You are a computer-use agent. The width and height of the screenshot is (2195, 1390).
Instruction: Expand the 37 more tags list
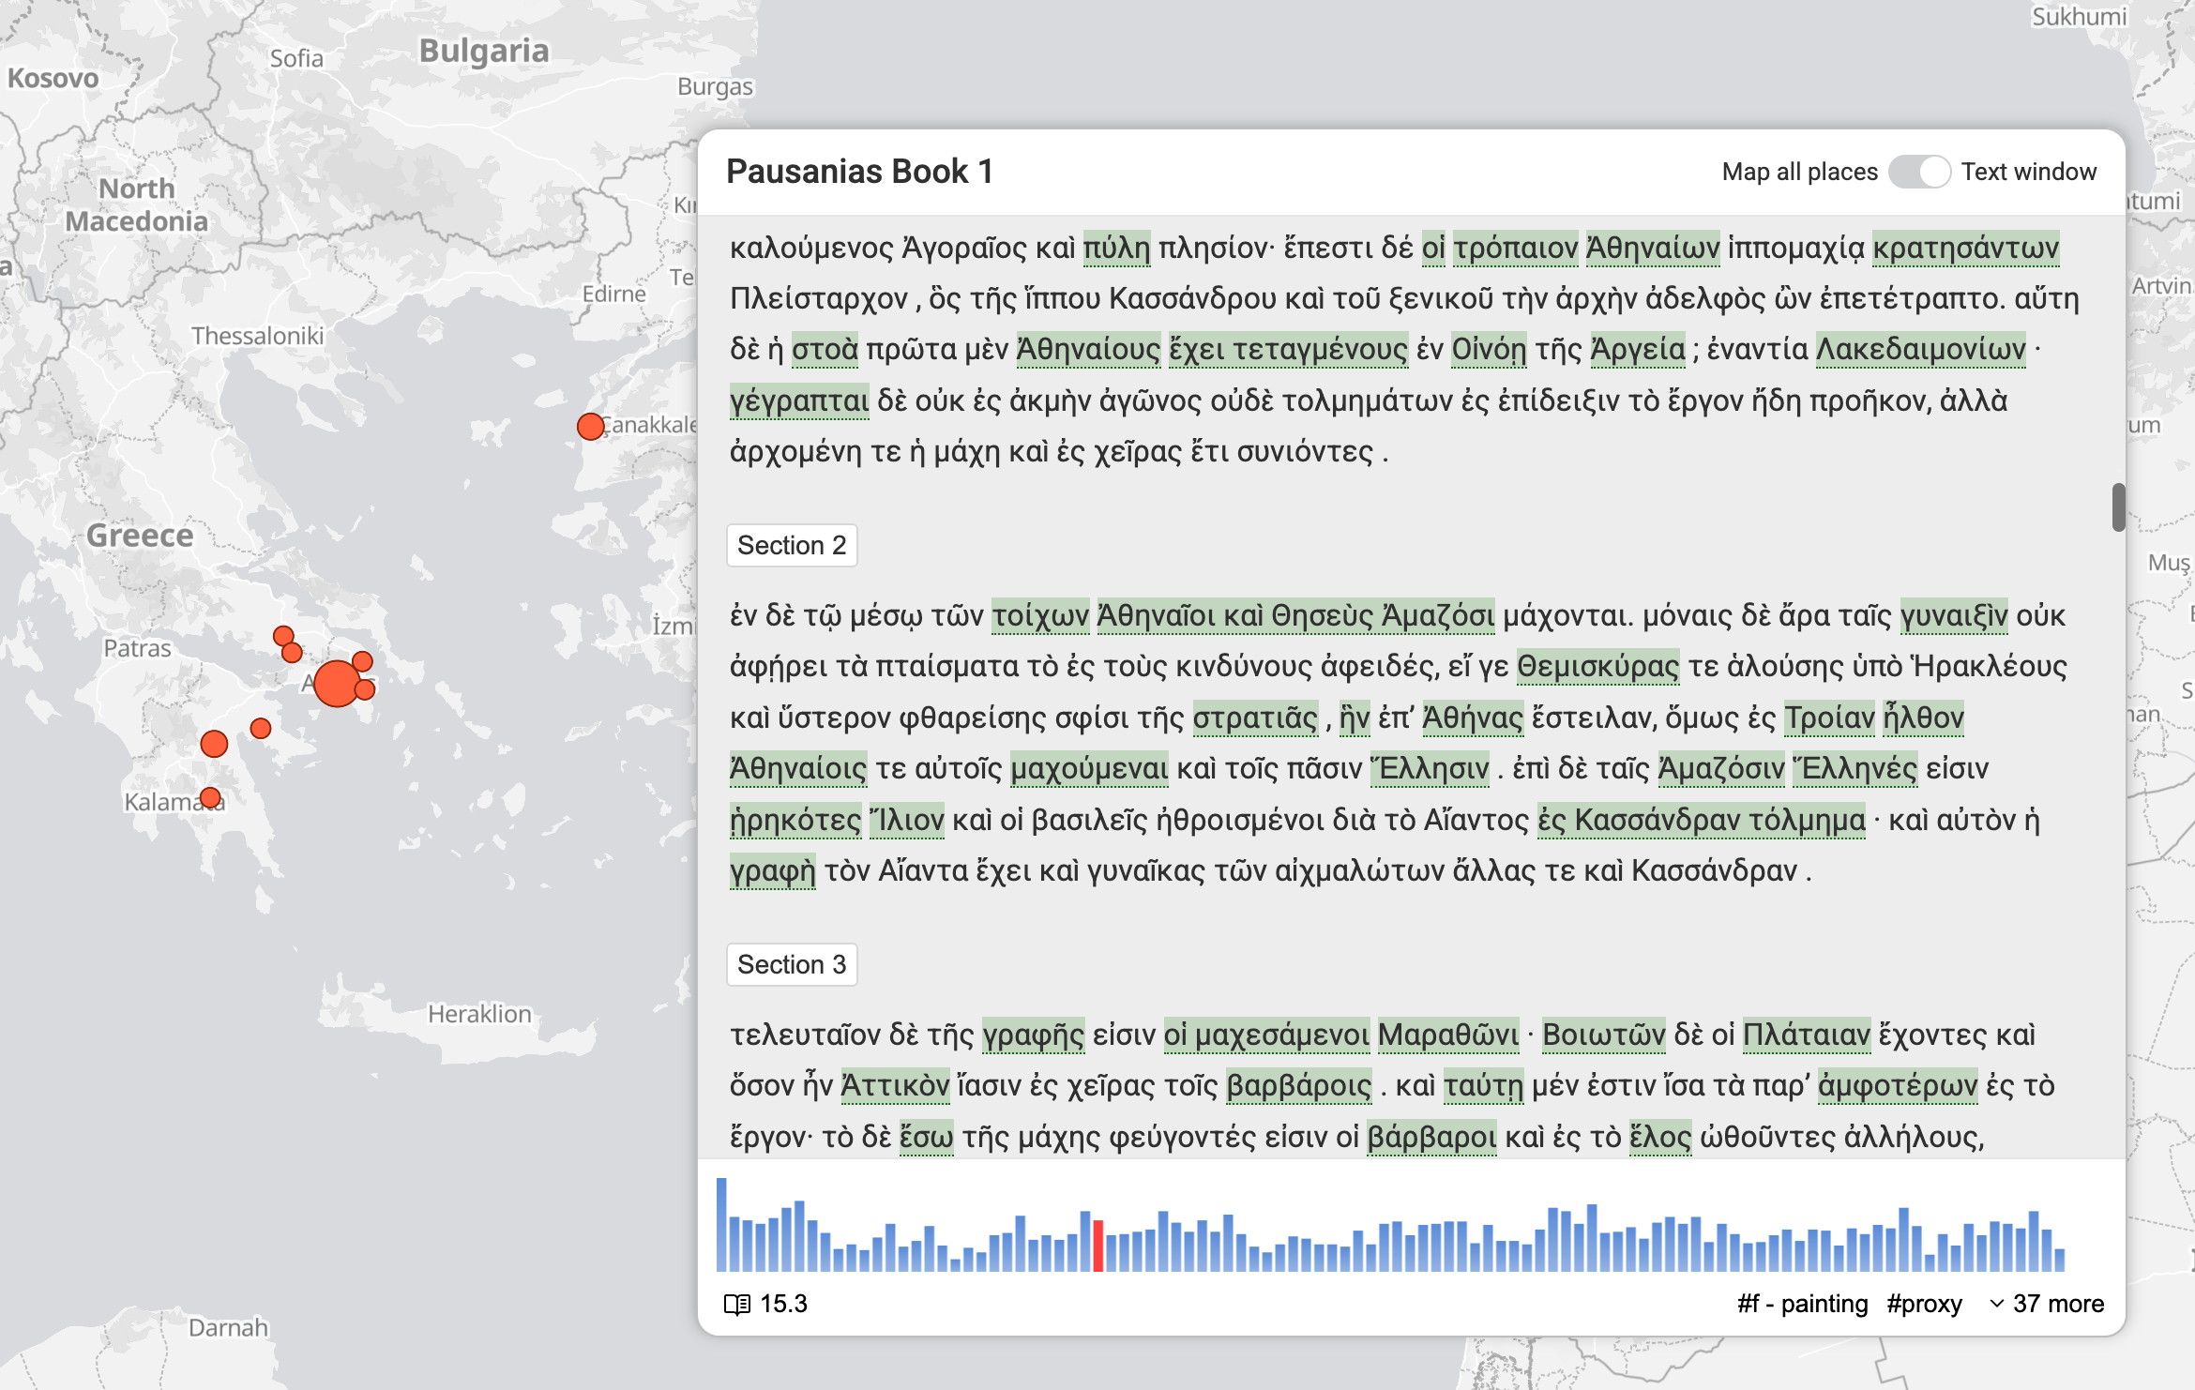coord(2057,1304)
